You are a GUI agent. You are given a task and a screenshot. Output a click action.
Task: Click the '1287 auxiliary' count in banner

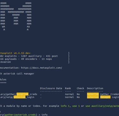click(31, 56)
